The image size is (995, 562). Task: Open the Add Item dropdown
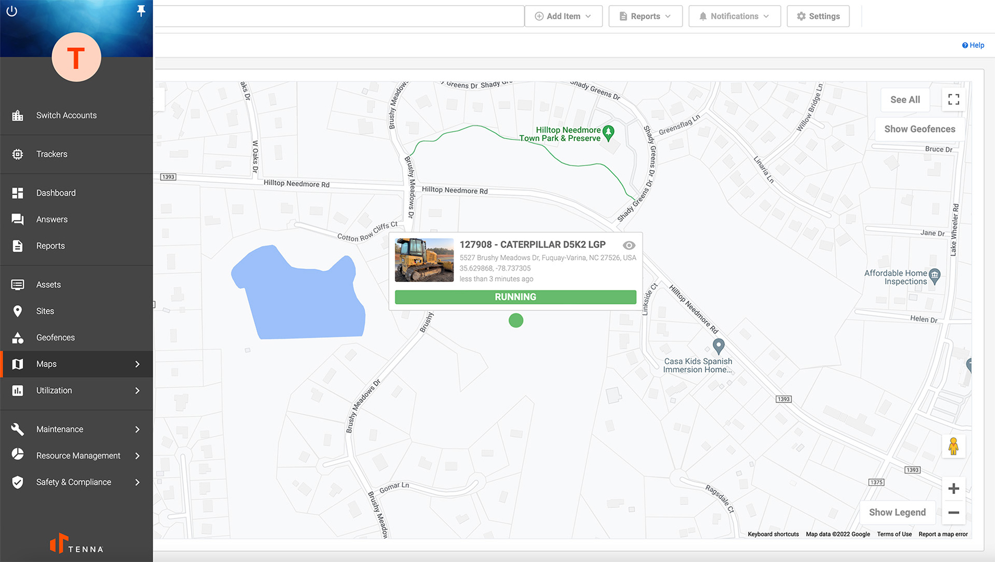563,16
